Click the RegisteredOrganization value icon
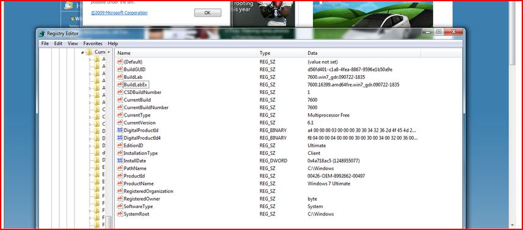This screenshot has width=523, height=230. tap(120, 192)
